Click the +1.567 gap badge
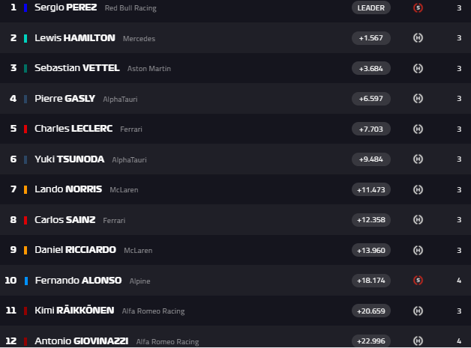The width and height of the screenshot is (471, 348). (371, 38)
